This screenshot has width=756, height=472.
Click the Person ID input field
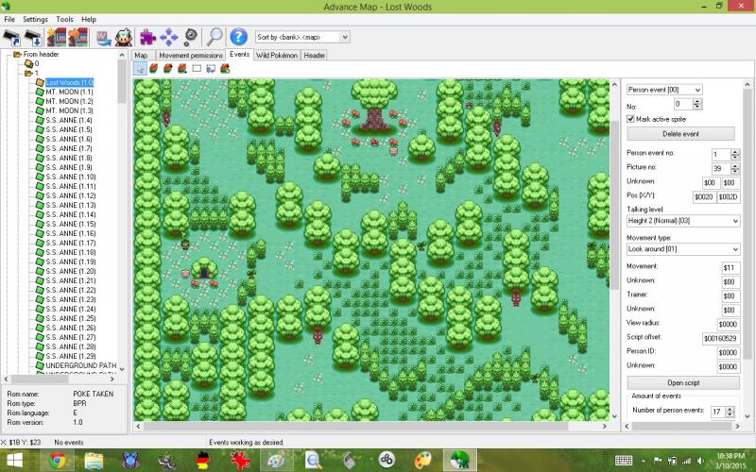(729, 352)
